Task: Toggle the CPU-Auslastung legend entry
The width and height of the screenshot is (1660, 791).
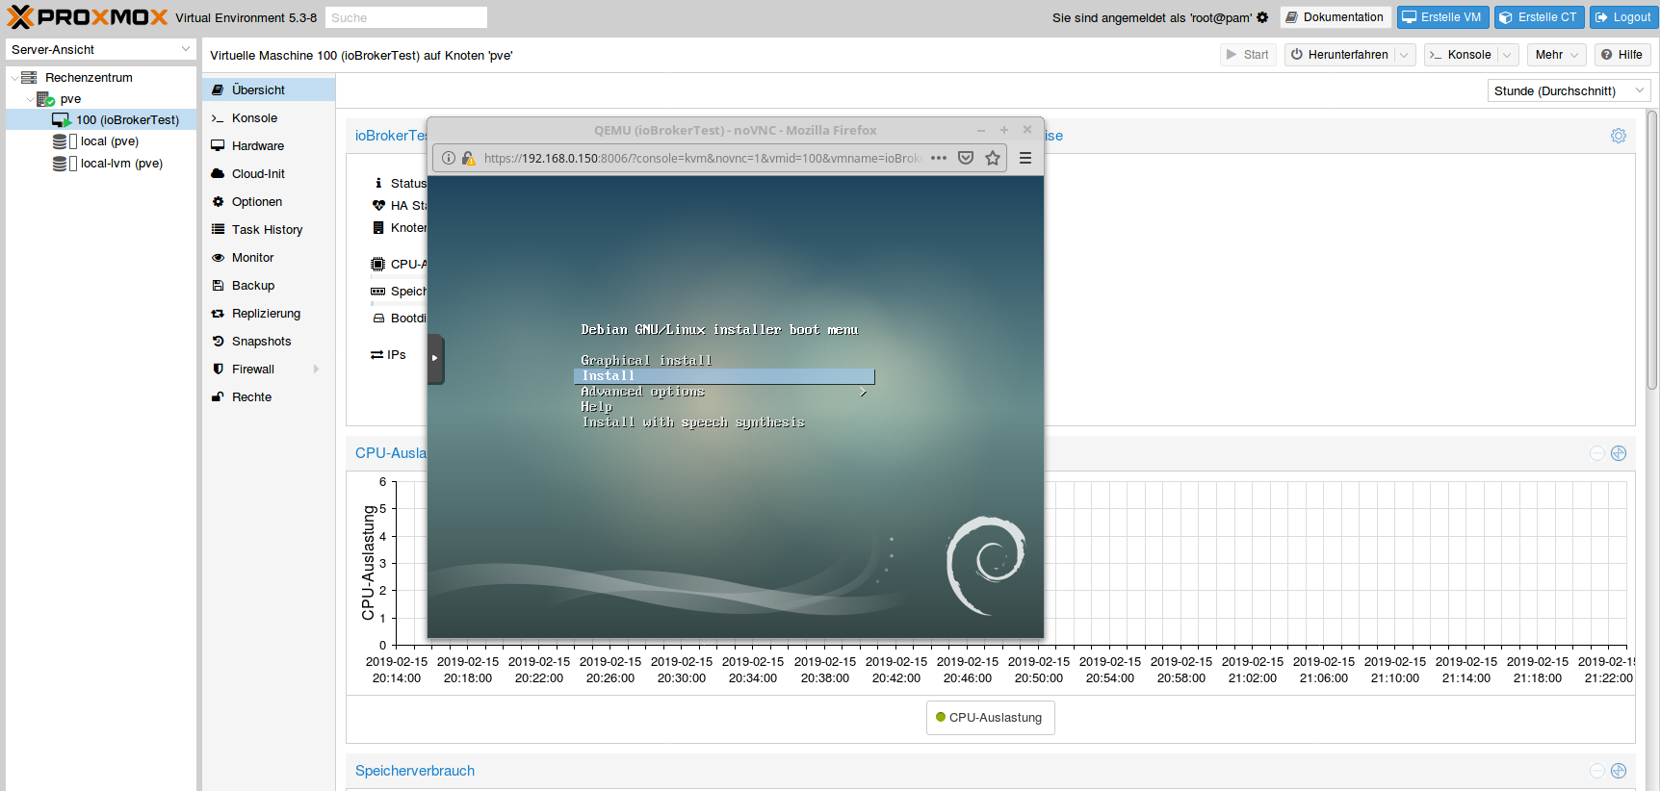Action: (990, 718)
